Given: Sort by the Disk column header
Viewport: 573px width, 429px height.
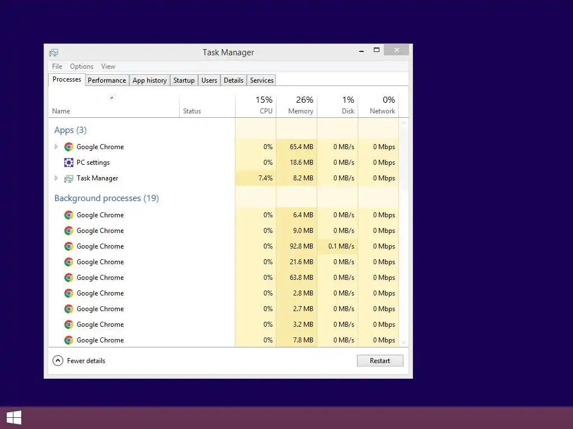Looking at the screenshot, I should [x=337, y=106].
